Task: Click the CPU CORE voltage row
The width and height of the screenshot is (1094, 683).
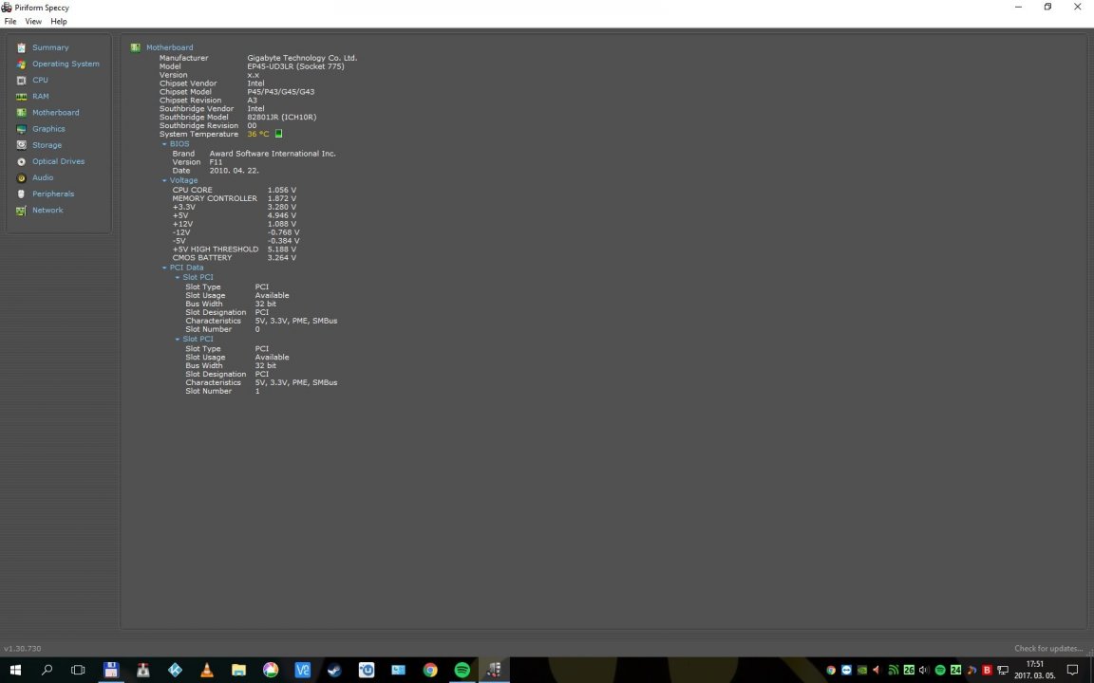Action: (x=235, y=190)
